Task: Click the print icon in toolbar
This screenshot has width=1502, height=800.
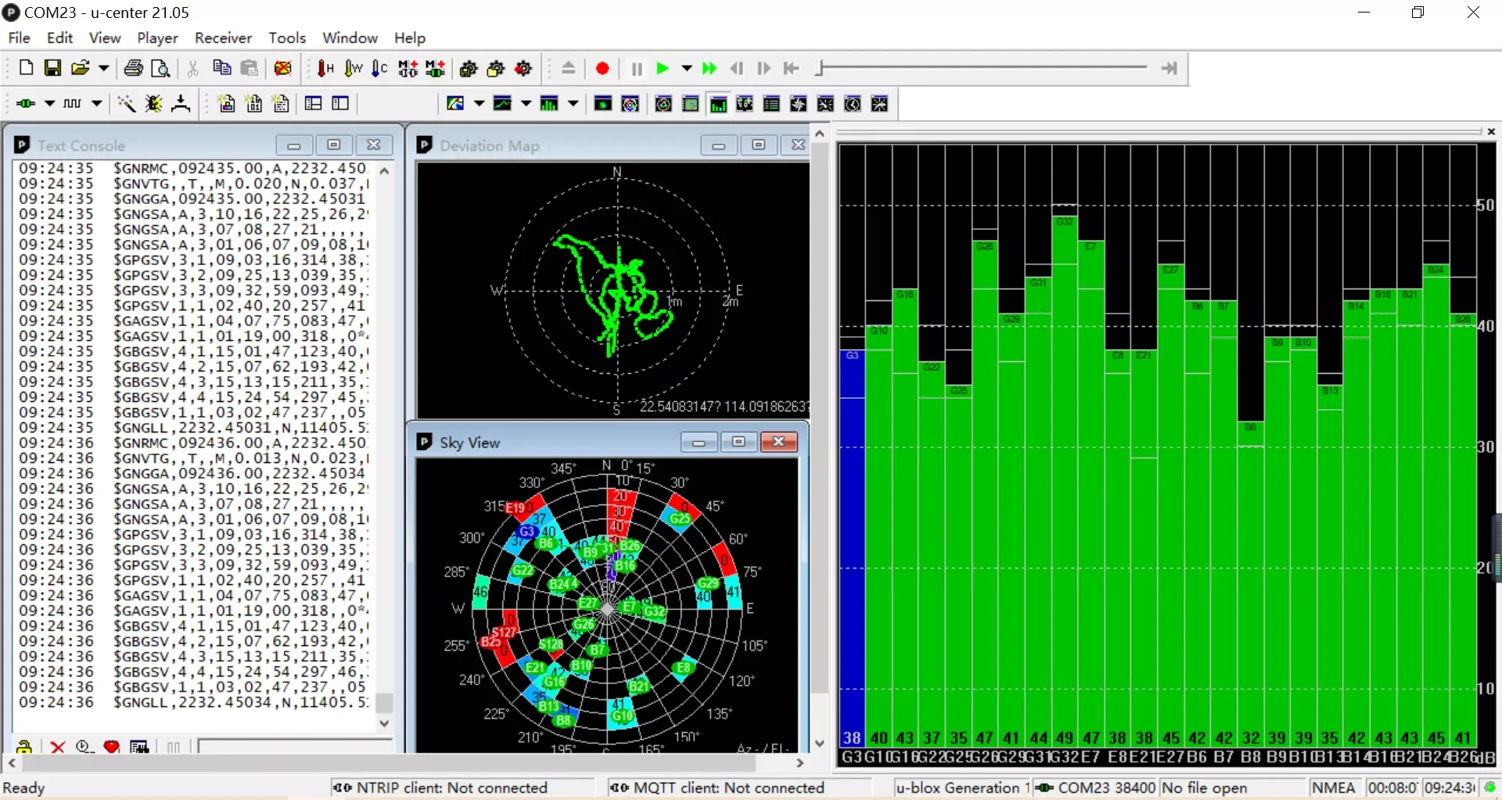Action: [x=134, y=69]
